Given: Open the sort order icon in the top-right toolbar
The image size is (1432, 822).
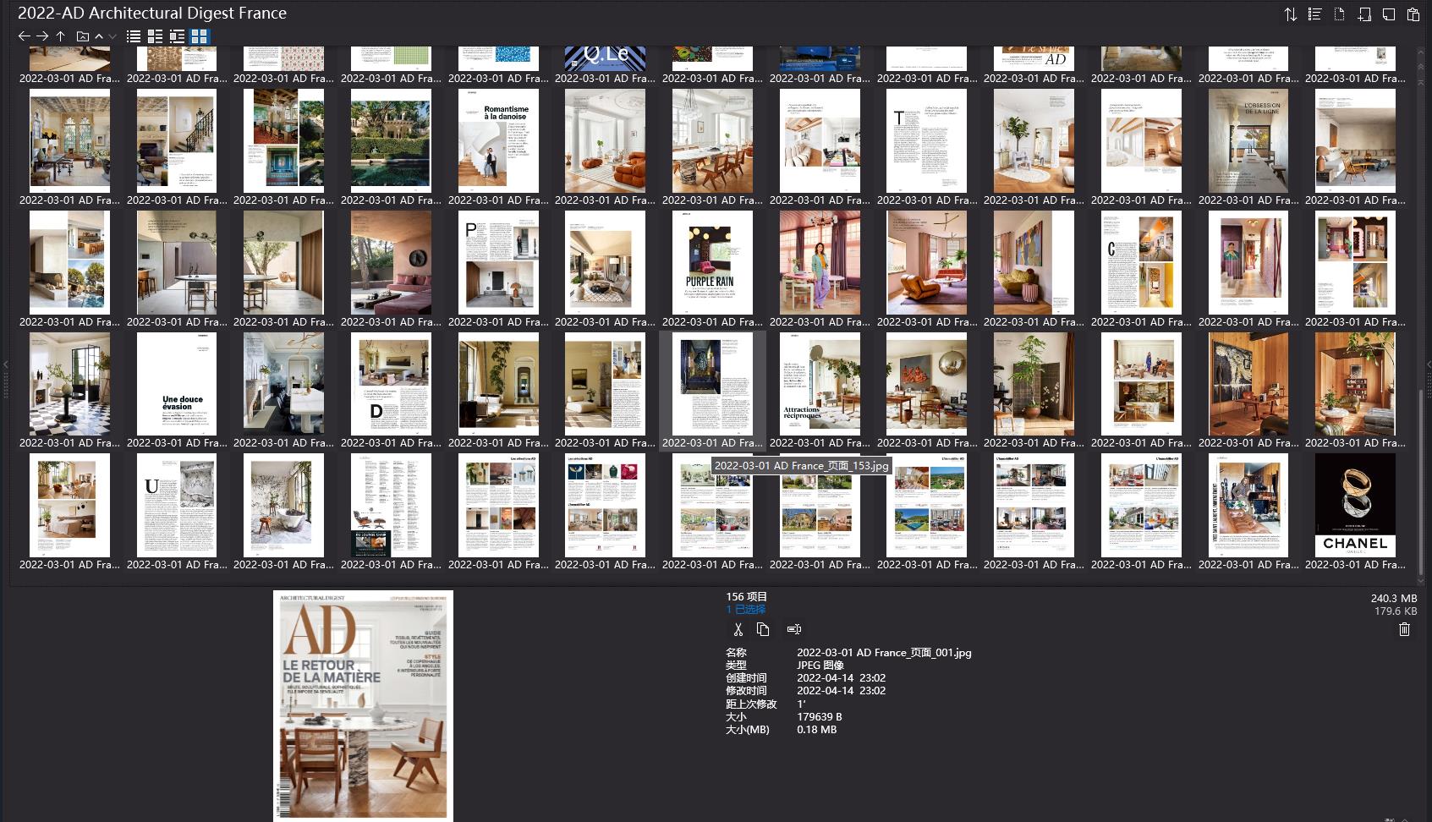Looking at the screenshot, I should pos(1292,14).
